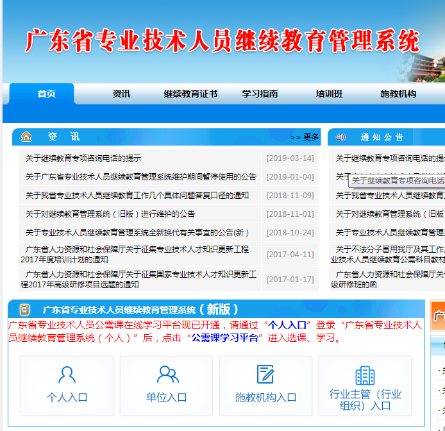Open first 通知公告 item about 咨询电话
445x431 pixels.
click(x=390, y=158)
